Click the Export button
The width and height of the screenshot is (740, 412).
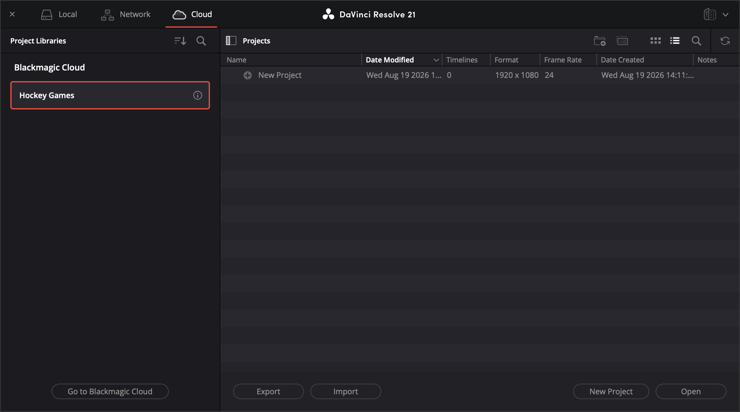pos(269,391)
